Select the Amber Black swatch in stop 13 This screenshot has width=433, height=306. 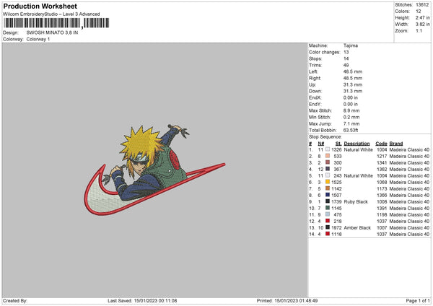pyautogui.click(x=328, y=227)
